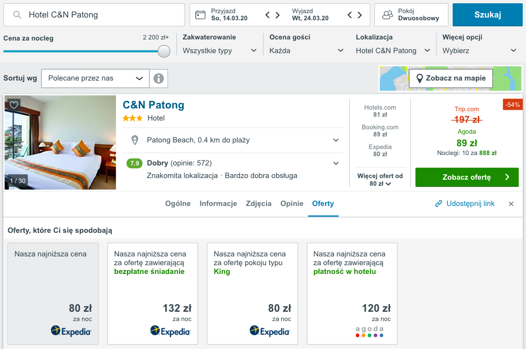This screenshot has width=526, height=349.
Task: Switch to the Informacje tab
Action: (218, 204)
